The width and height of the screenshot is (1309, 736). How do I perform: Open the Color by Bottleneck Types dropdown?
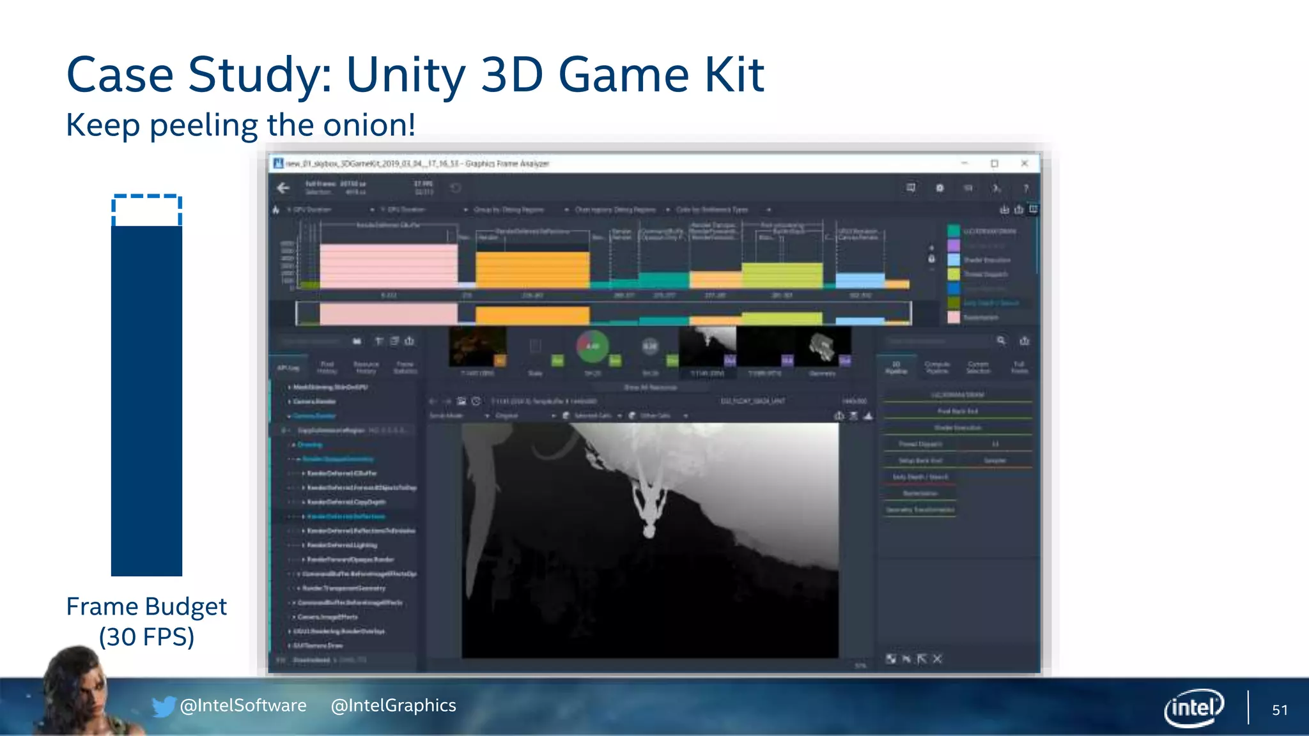click(x=723, y=210)
